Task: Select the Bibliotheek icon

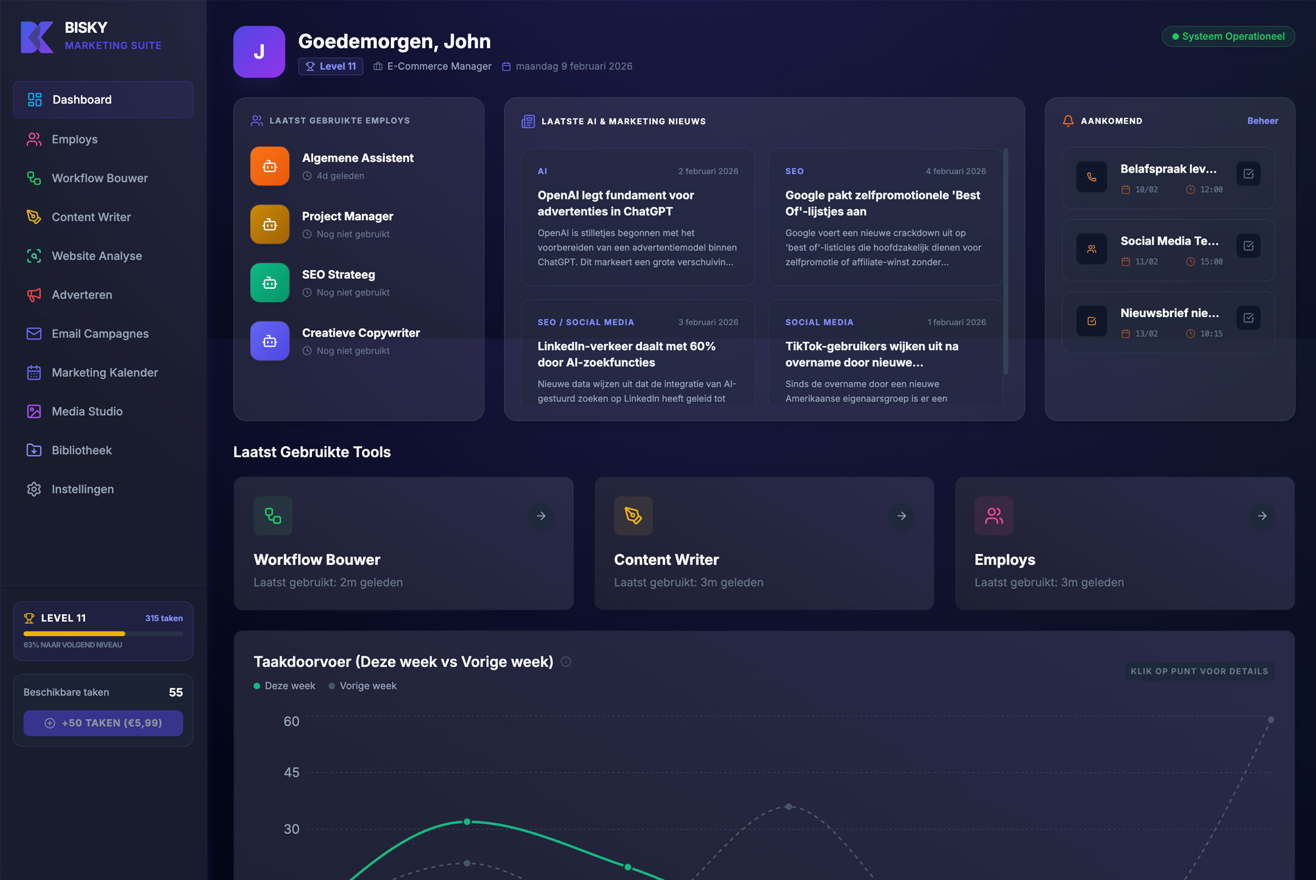Action: (x=33, y=450)
